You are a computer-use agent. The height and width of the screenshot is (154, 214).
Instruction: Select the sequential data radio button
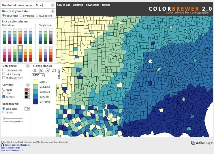[x=3, y=15]
